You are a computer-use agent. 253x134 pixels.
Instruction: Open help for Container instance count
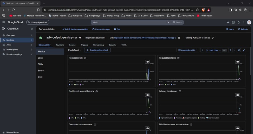point(95,124)
